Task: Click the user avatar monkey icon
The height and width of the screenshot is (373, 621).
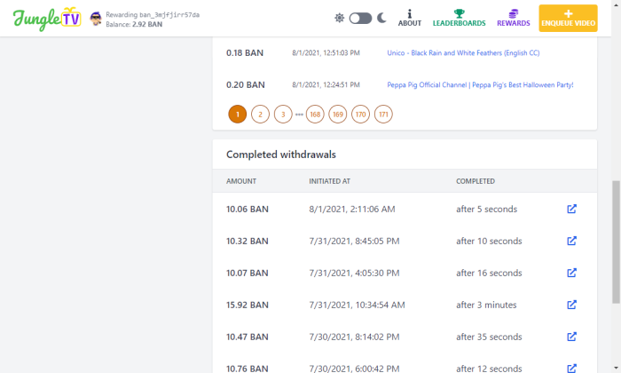Action: click(x=96, y=19)
